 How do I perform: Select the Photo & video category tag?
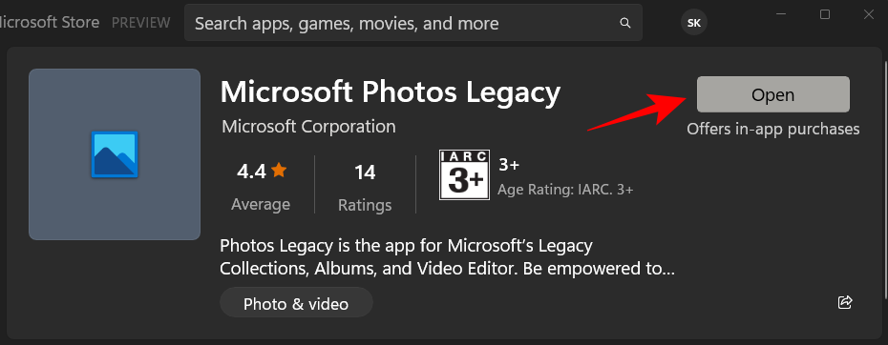[x=296, y=302]
